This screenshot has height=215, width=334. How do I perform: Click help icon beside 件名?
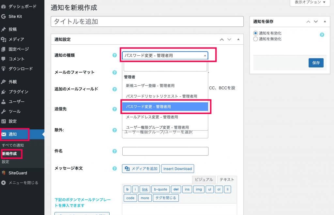[114, 151]
